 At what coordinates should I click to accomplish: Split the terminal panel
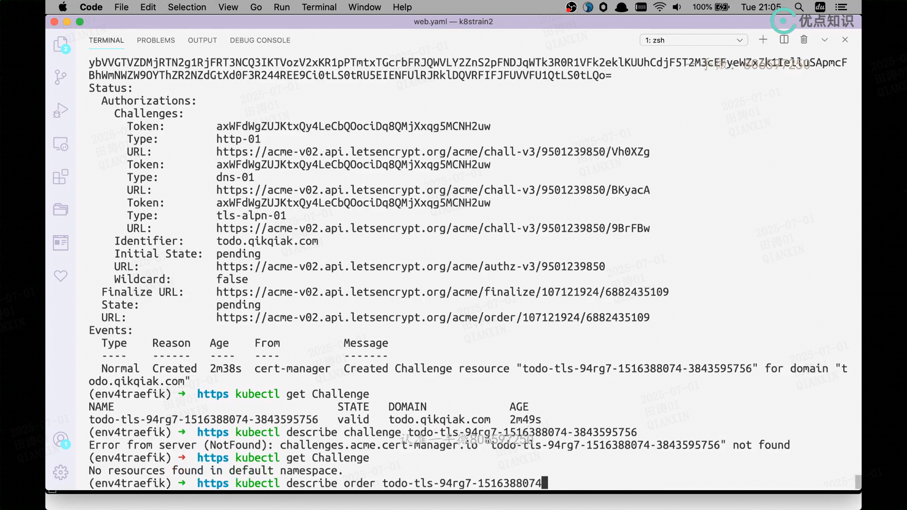[784, 40]
